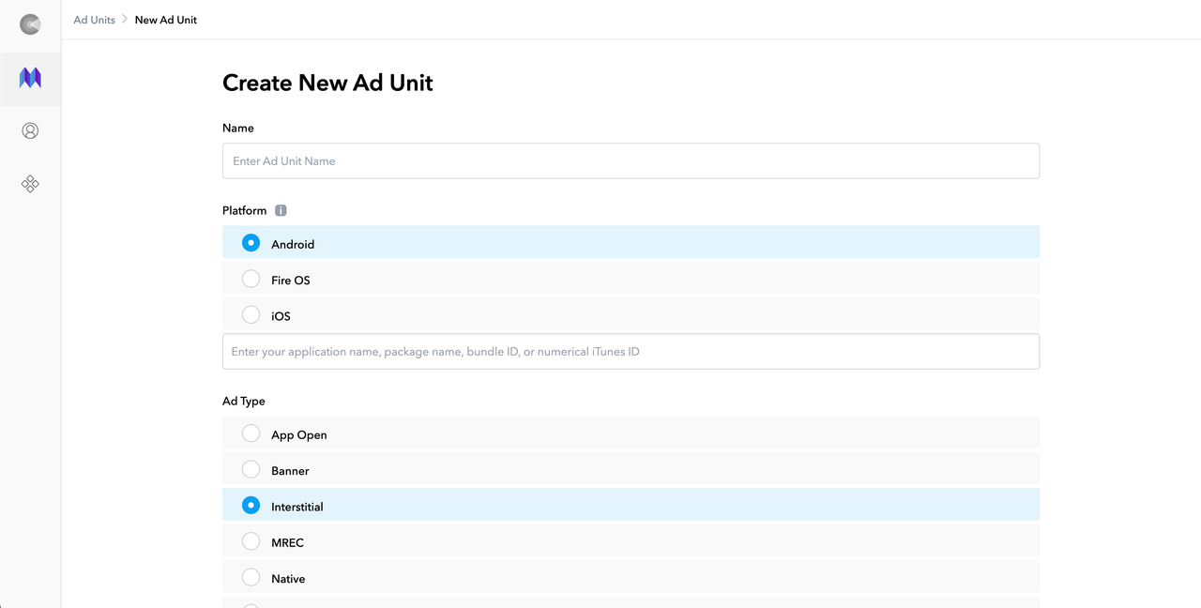Open the account profile sidebar icon
The width and height of the screenshot is (1201, 608).
click(30, 130)
